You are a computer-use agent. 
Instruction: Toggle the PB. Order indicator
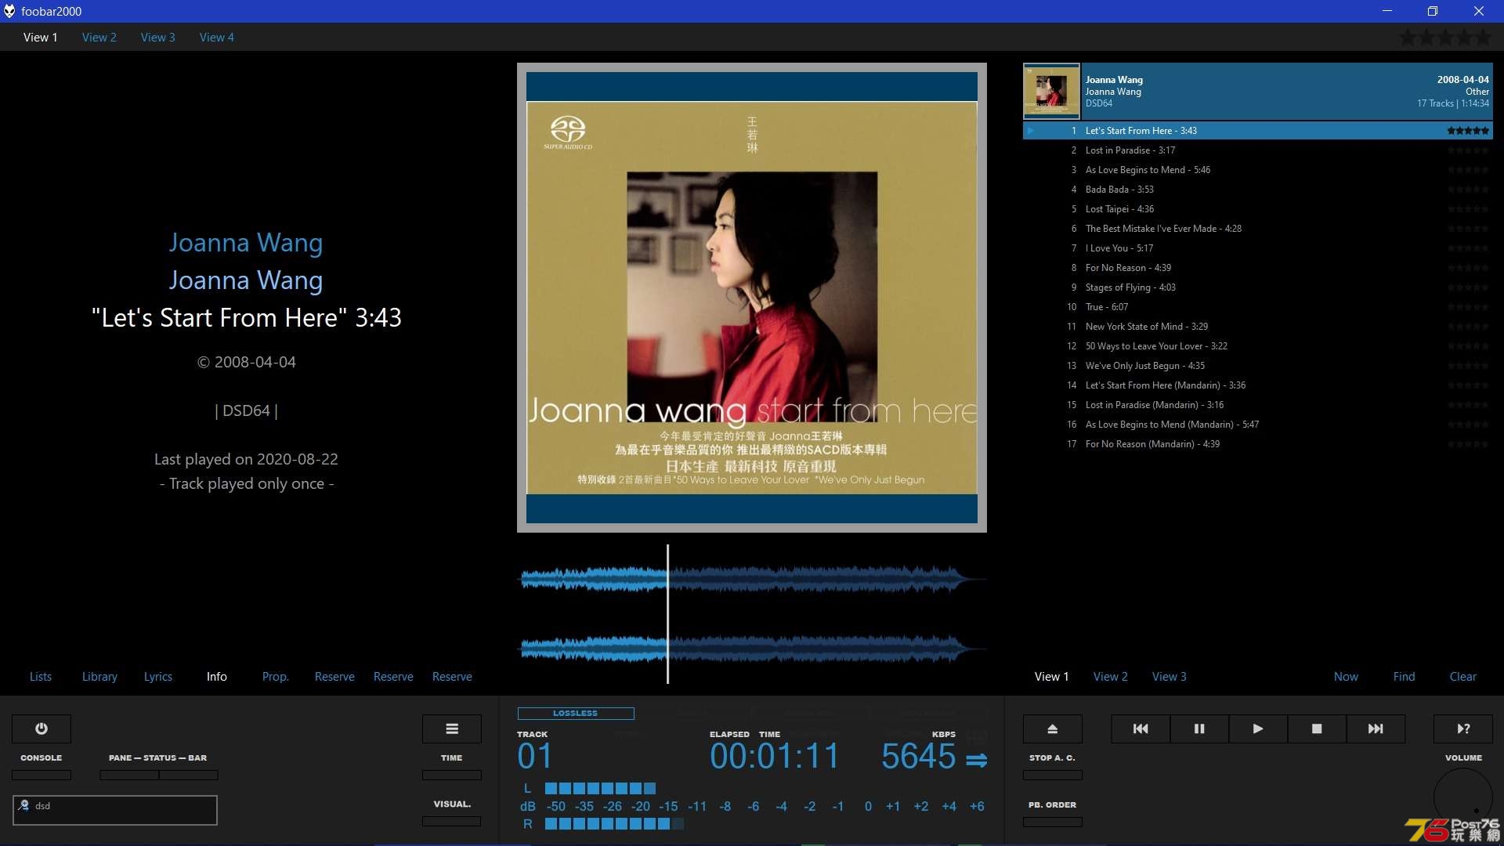coord(1053,822)
